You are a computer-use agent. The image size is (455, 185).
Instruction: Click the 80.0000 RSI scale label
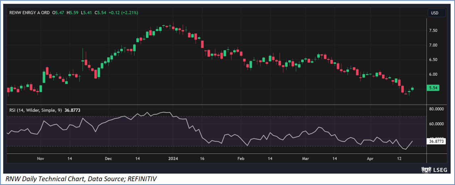436,109
